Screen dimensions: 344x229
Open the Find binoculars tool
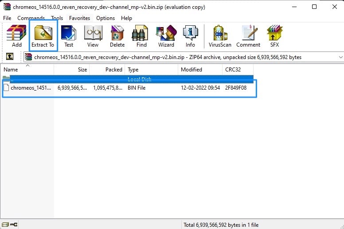point(141,36)
